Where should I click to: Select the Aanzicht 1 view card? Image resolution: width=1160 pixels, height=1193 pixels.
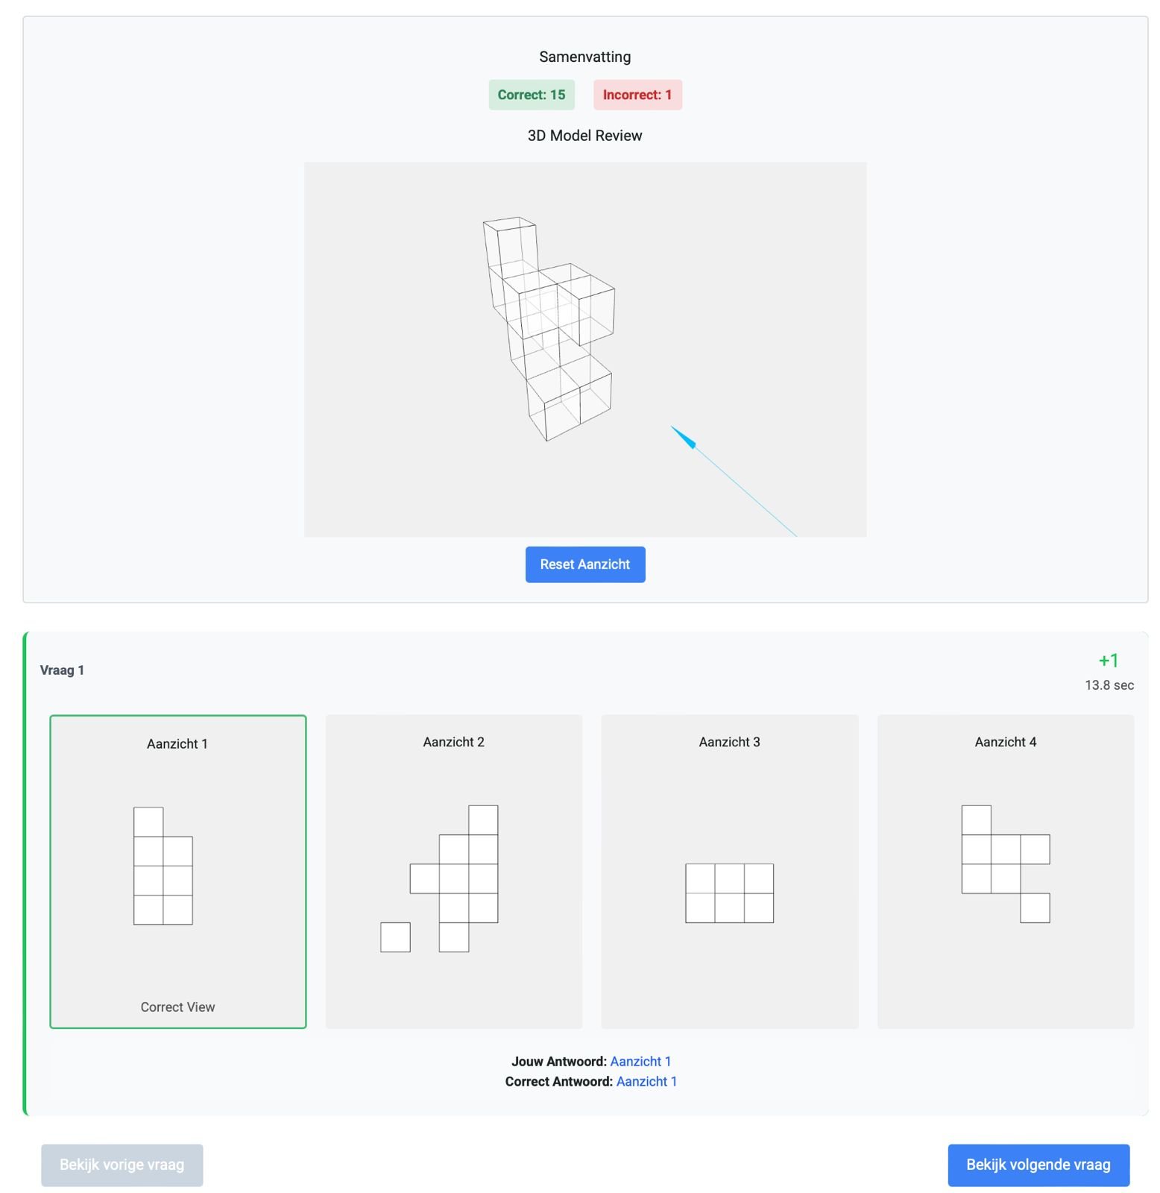pyautogui.click(x=177, y=871)
